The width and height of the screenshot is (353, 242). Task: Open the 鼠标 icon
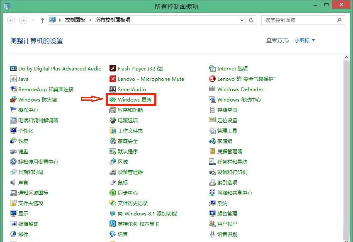113,182
